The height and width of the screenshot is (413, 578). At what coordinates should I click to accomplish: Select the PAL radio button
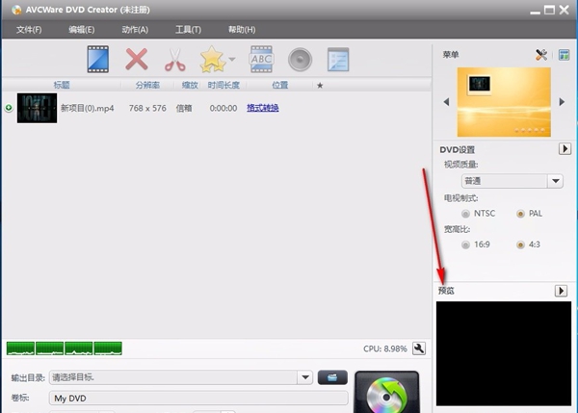tap(520, 214)
